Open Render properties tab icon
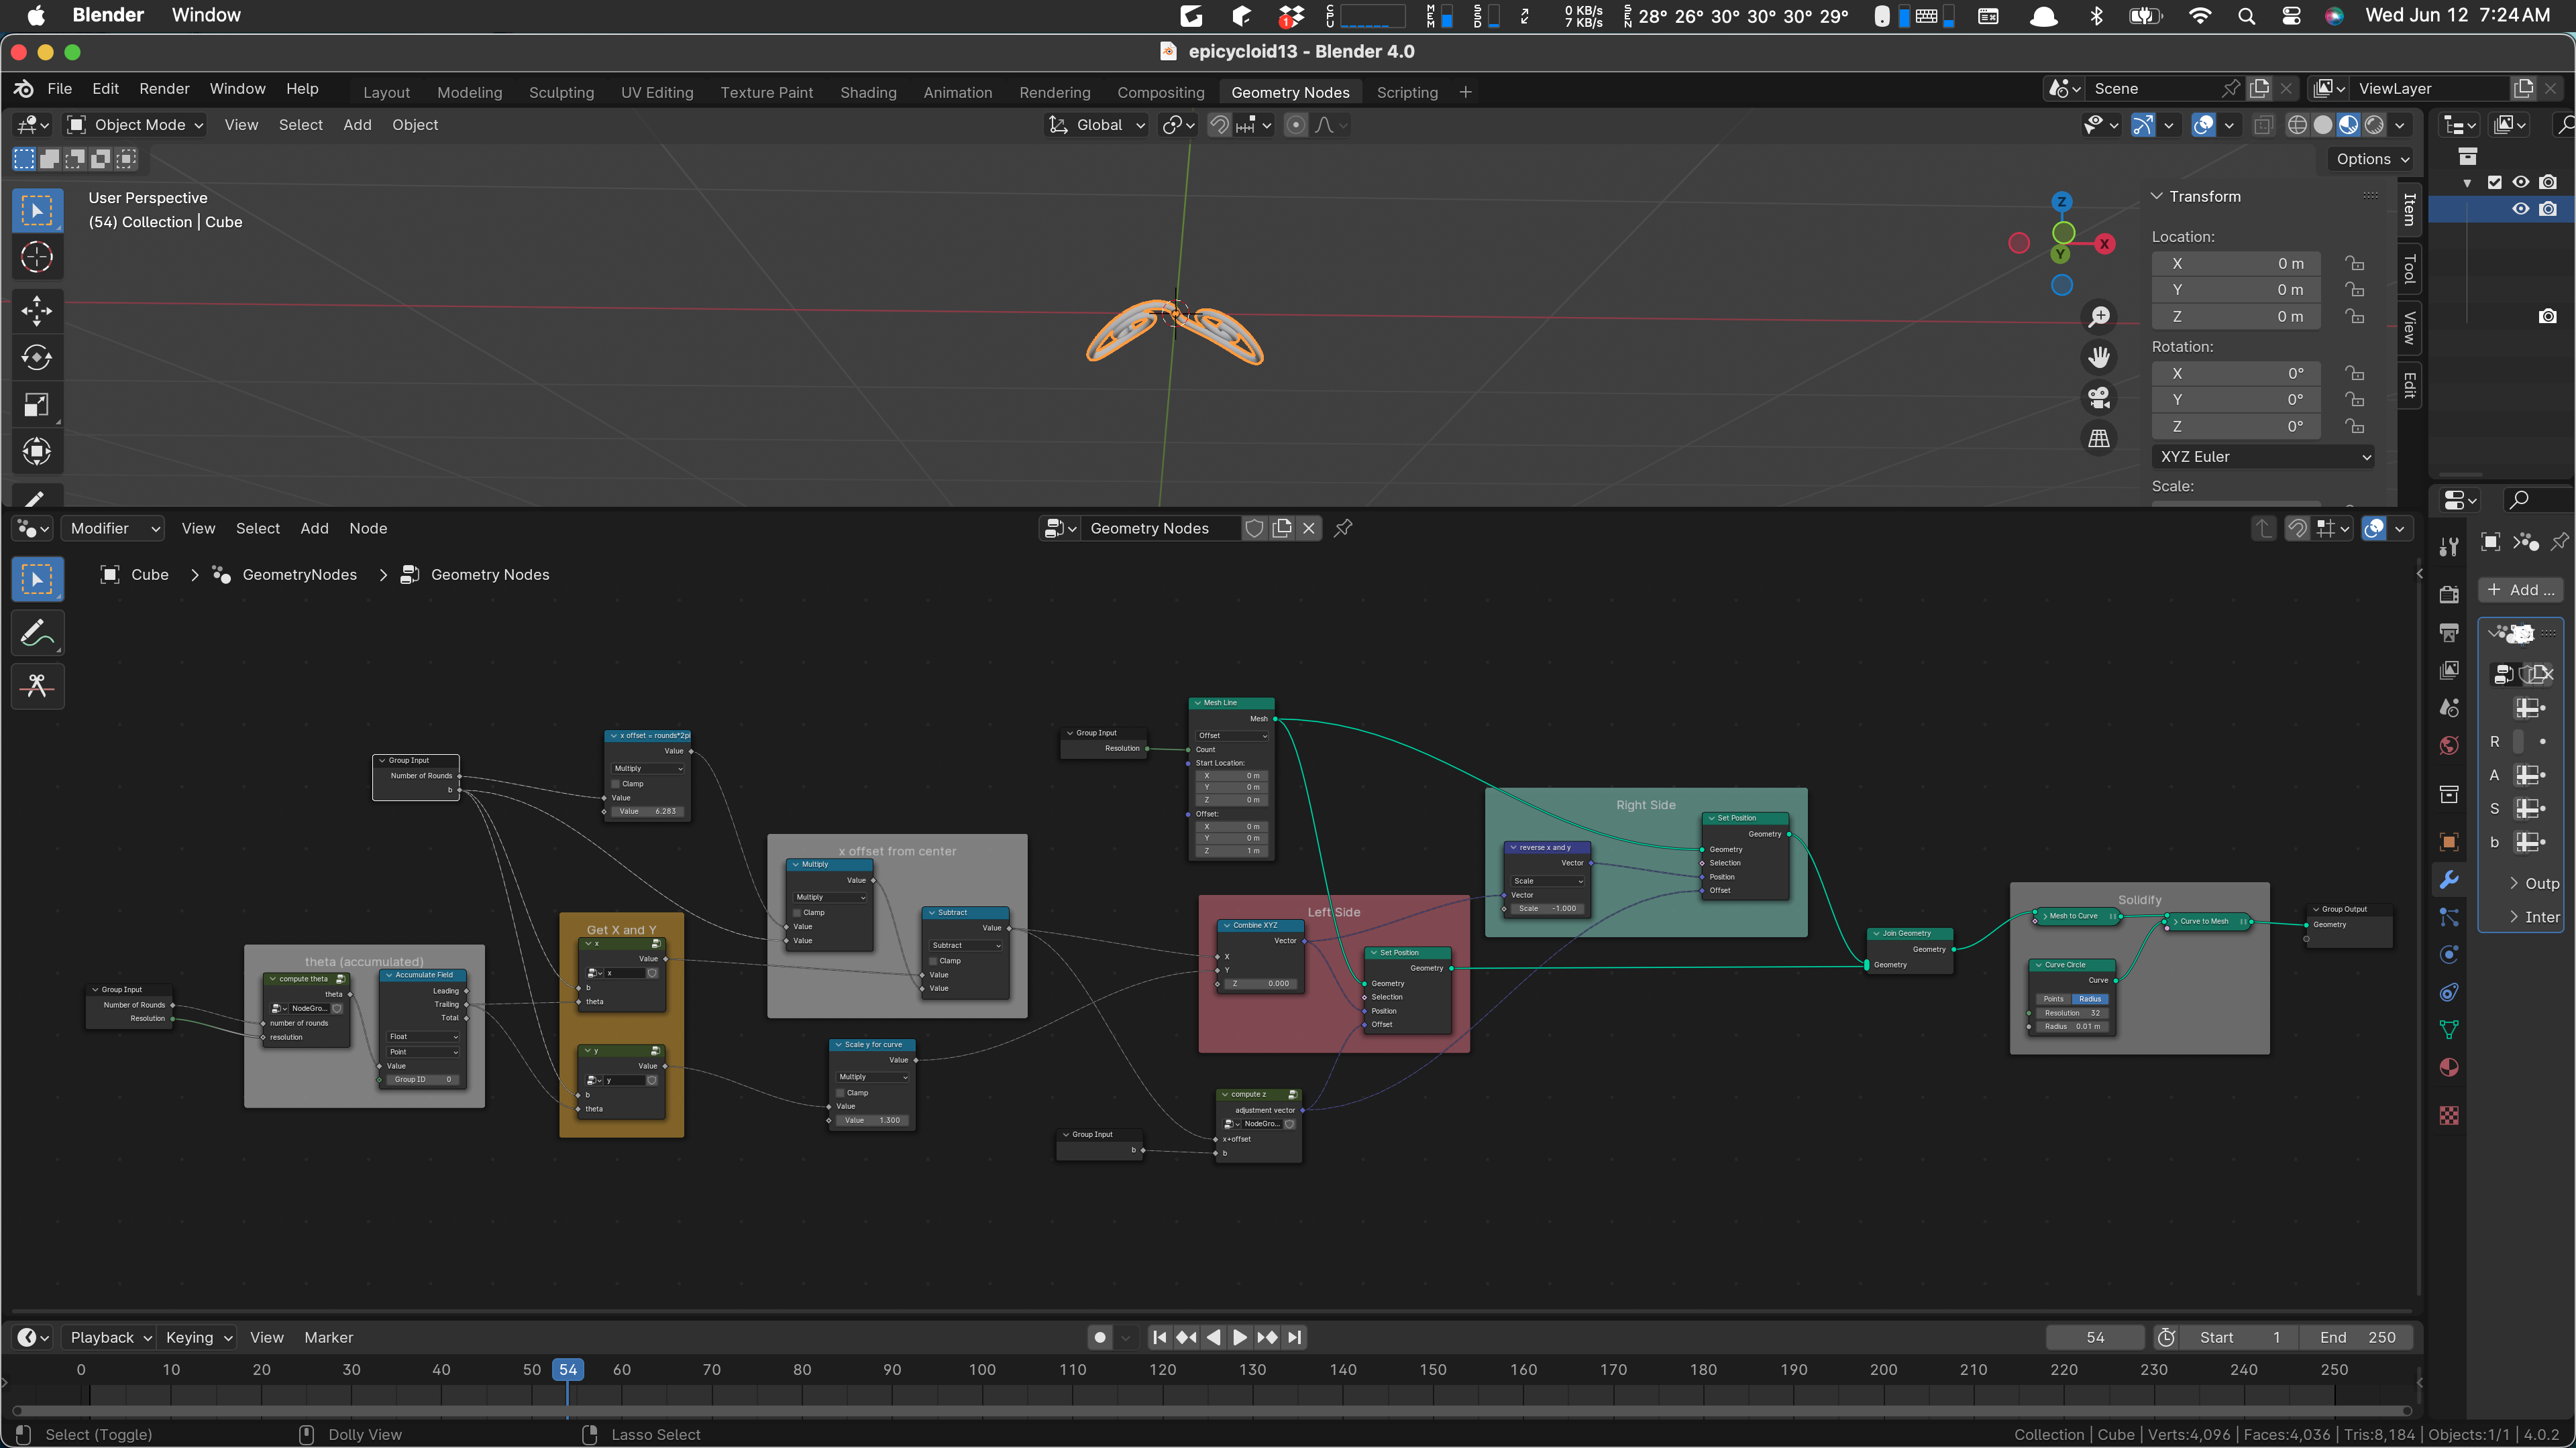The height and width of the screenshot is (1448, 2576). click(2449, 595)
